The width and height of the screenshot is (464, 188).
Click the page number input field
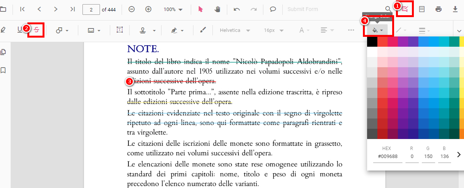click(91, 9)
